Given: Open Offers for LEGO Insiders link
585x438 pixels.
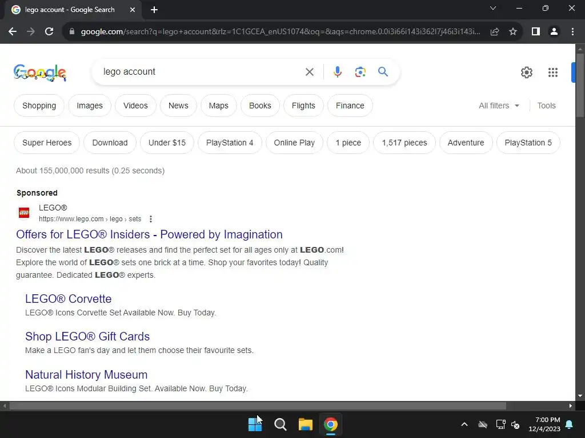Looking at the screenshot, I should pyautogui.click(x=149, y=234).
